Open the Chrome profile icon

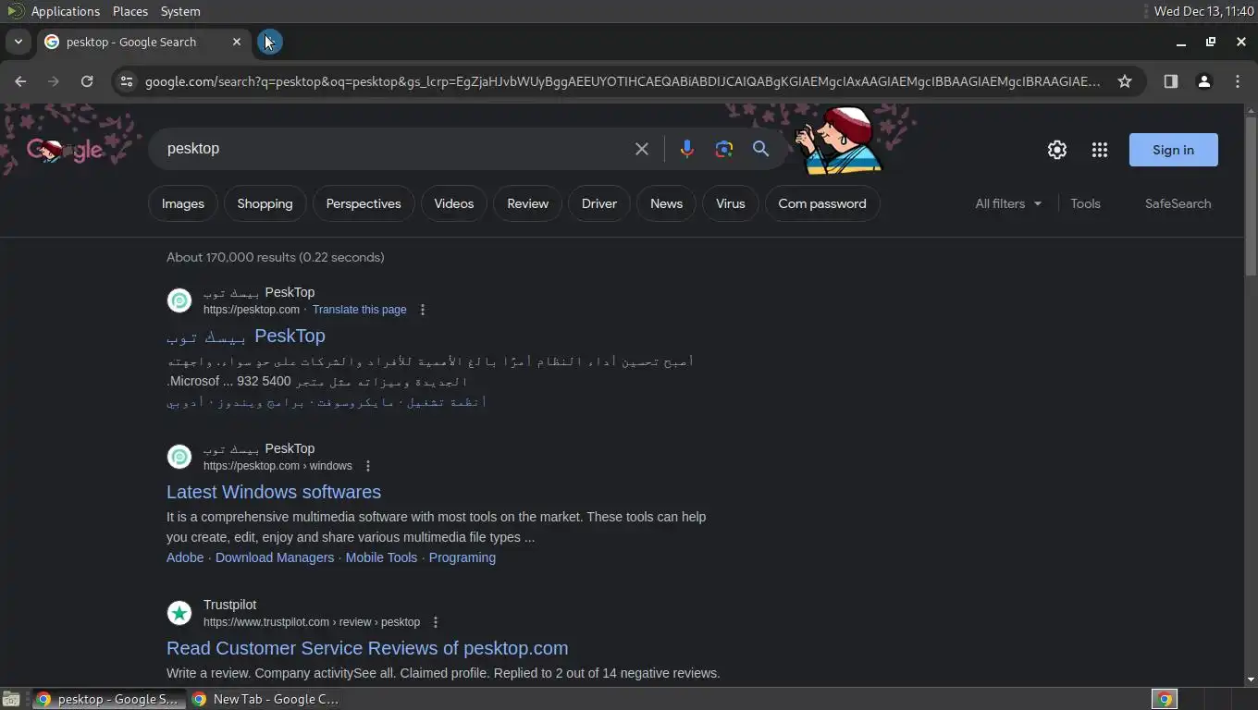click(x=1204, y=81)
